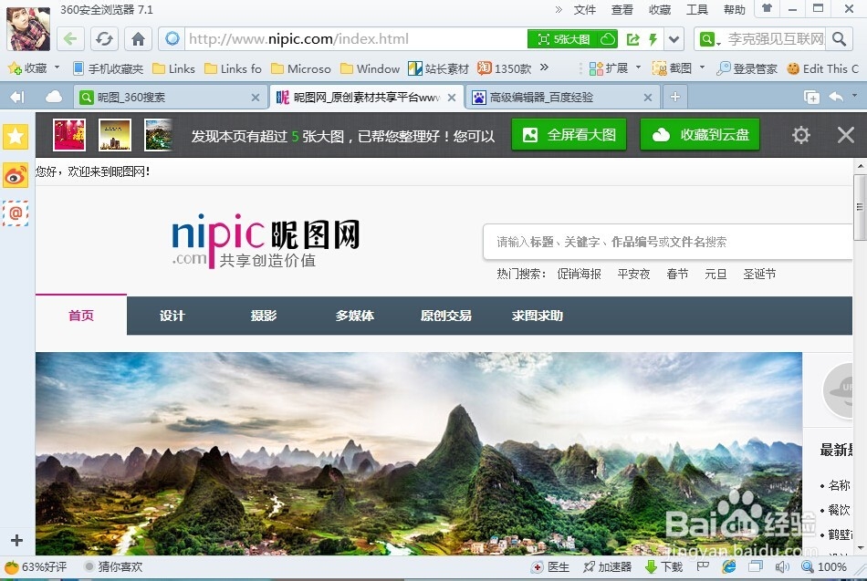Toggle the lightning speed mode icon

653,39
